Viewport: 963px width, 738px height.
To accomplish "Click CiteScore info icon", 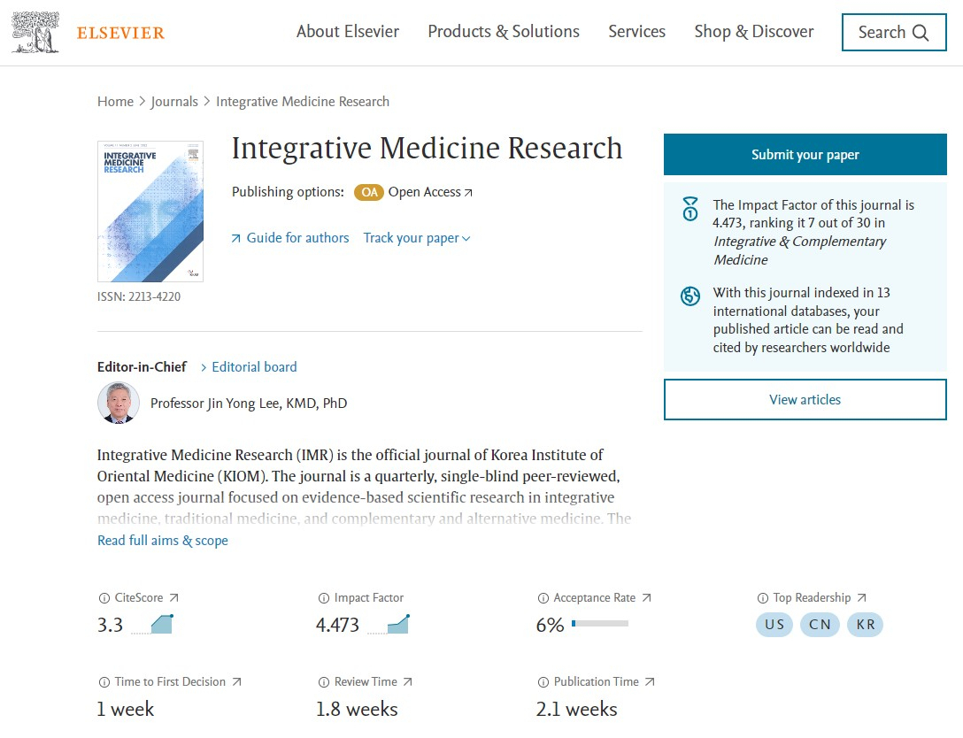I will [104, 598].
